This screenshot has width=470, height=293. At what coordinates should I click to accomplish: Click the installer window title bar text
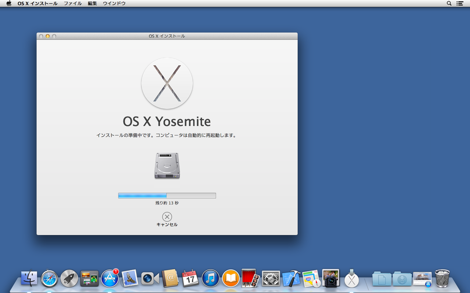coord(167,36)
